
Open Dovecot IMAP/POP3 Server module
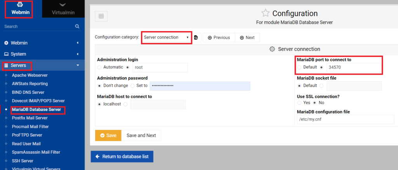coord(38,101)
